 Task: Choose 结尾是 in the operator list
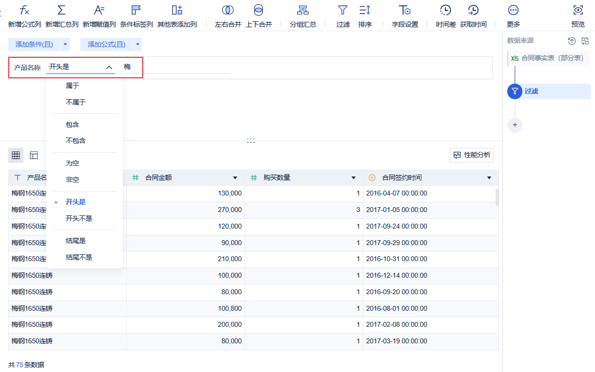(x=84, y=241)
